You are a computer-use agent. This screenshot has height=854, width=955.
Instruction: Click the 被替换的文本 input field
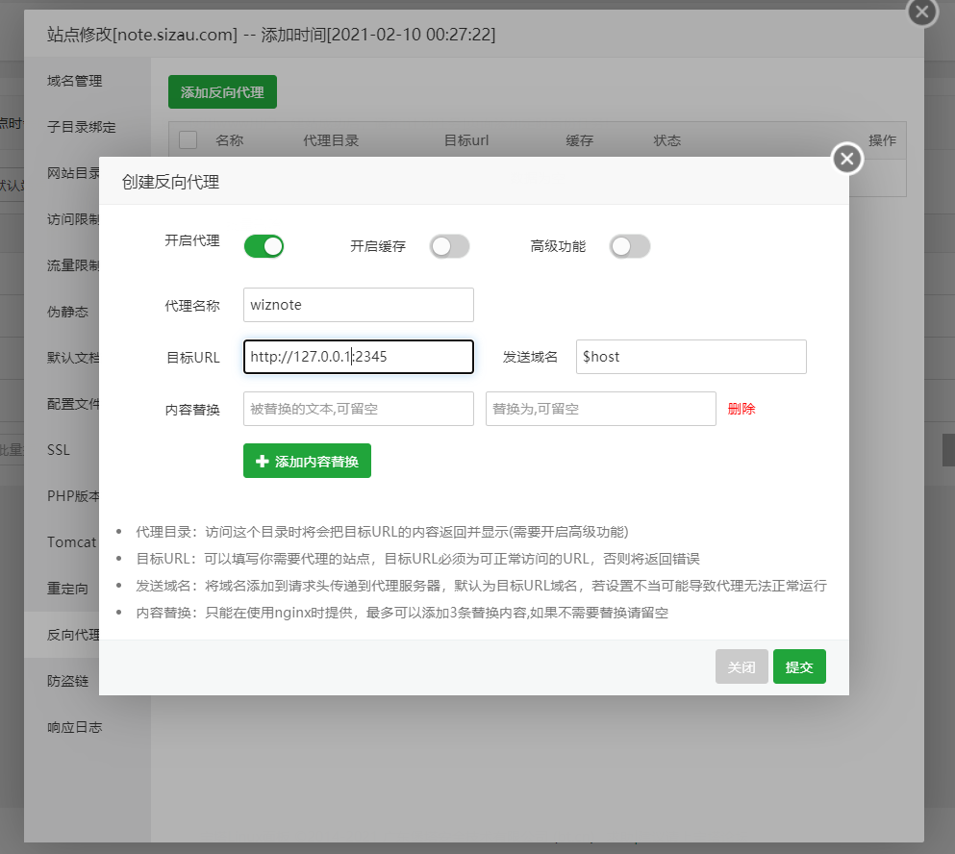pyautogui.click(x=358, y=409)
